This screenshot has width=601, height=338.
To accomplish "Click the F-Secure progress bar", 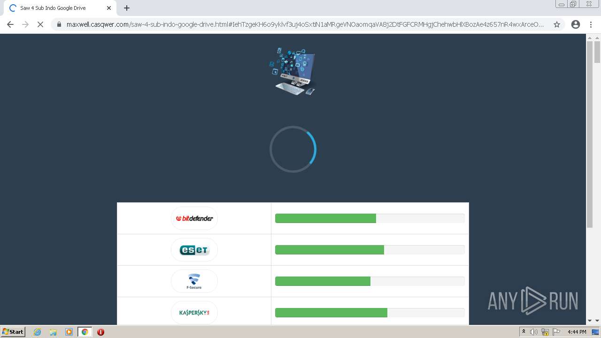I will 370,281.
